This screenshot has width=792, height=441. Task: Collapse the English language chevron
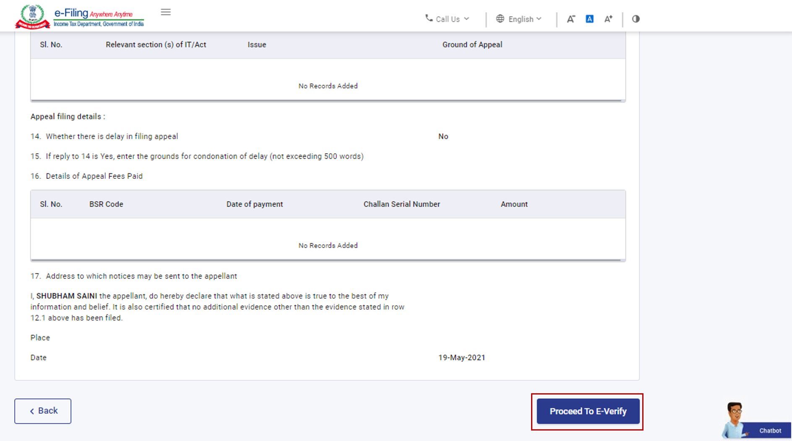point(539,19)
